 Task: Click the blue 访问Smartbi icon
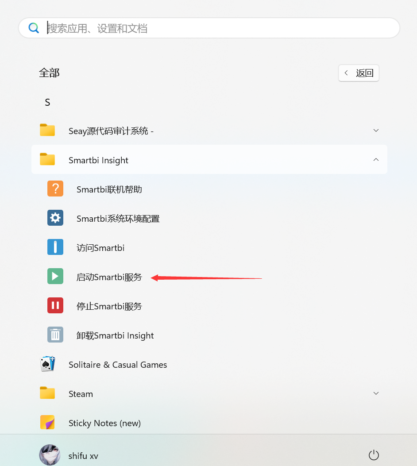(x=55, y=247)
